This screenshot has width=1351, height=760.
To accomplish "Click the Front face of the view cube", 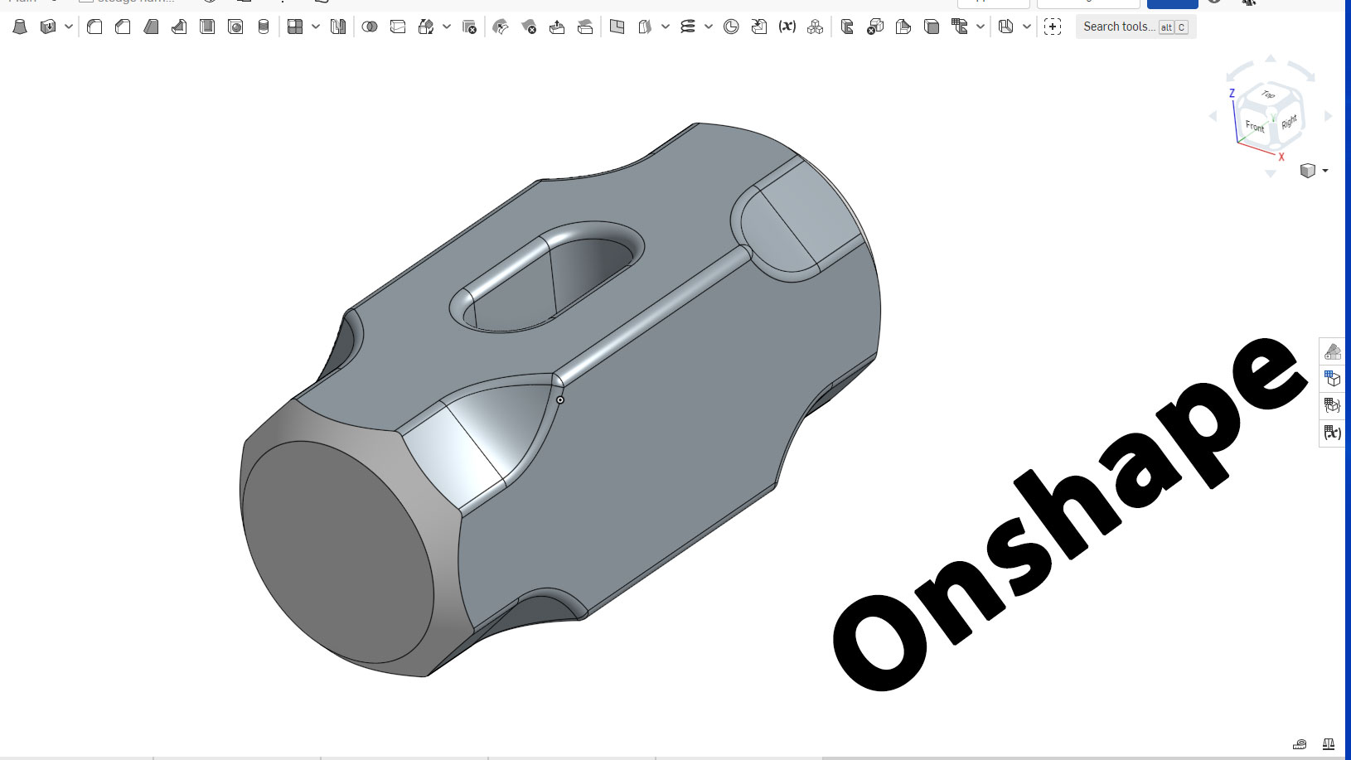I will [1255, 127].
